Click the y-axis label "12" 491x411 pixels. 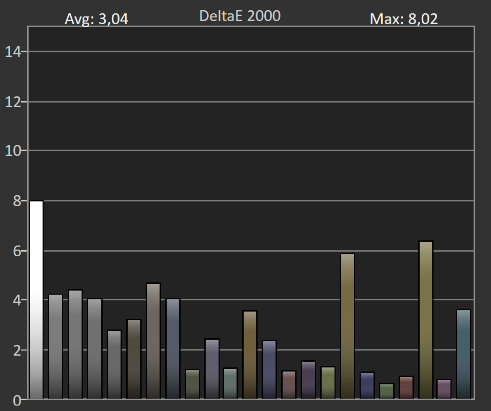pyautogui.click(x=13, y=102)
